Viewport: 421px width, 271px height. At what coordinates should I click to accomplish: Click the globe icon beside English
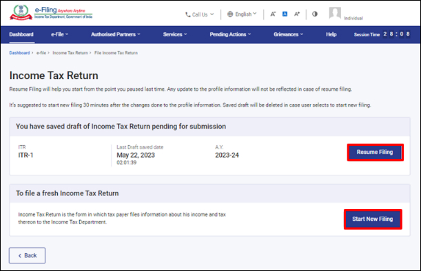click(x=230, y=14)
